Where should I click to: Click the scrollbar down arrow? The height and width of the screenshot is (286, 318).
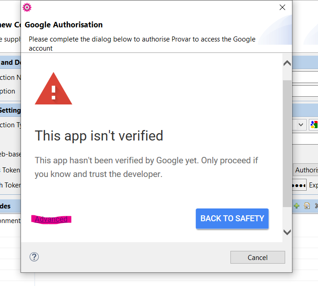point(287,232)
